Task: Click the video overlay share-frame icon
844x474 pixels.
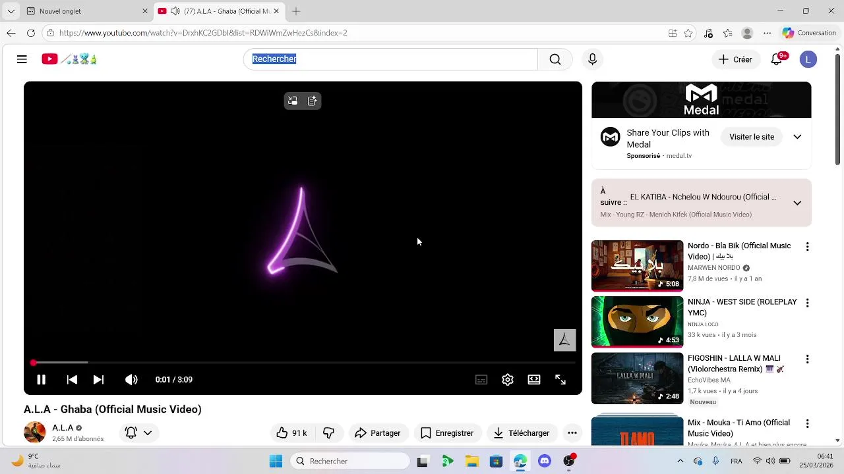Action: point(313,101)
